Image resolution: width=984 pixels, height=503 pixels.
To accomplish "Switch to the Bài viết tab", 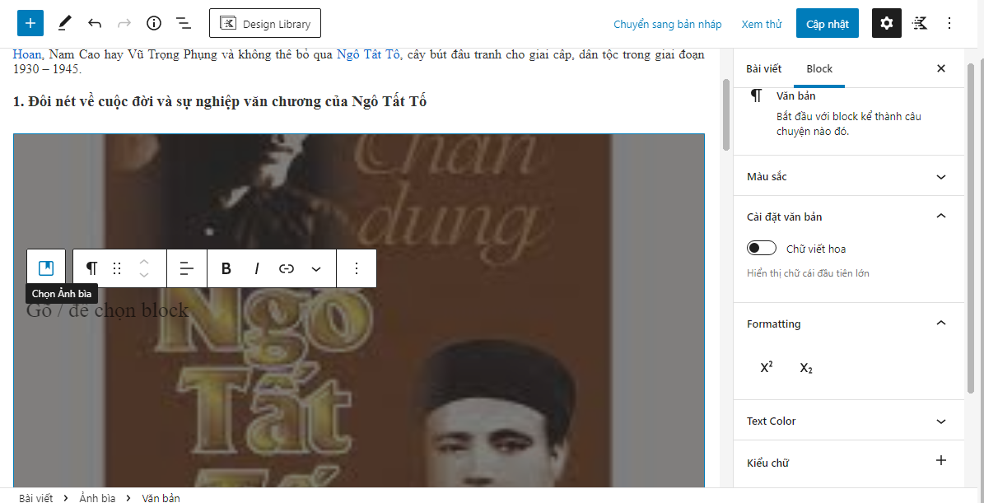I will (x=763, y=69).
